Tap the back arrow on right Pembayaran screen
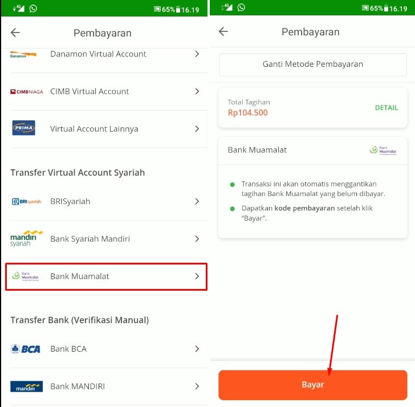 [223, 31]
